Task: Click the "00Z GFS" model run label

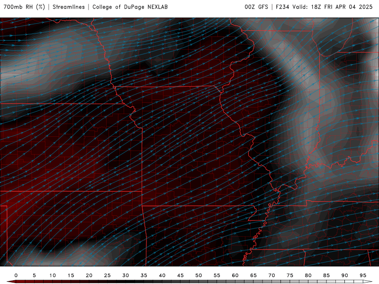Action: tap(256, 7)
